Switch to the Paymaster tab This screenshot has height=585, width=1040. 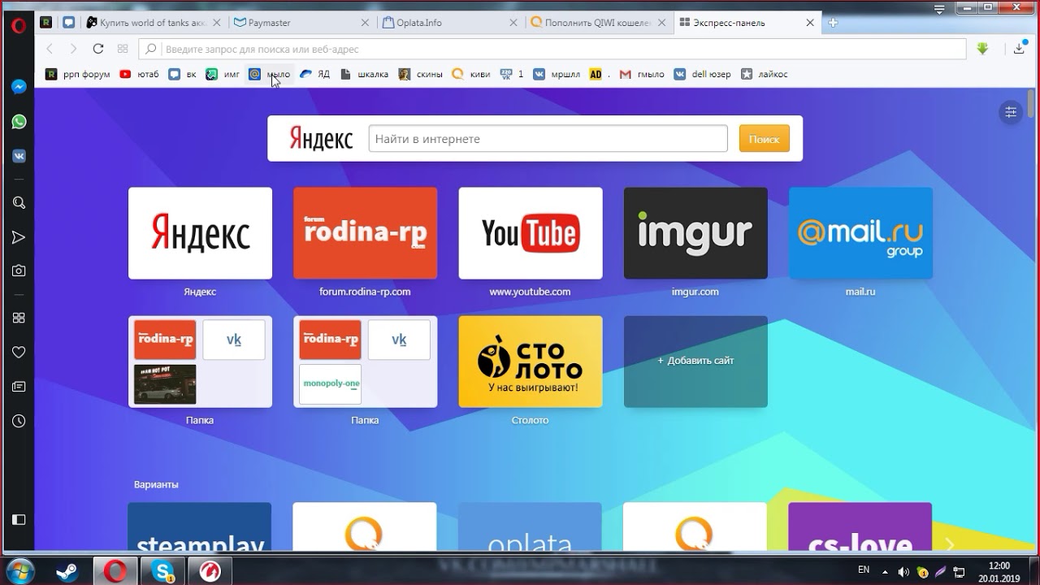coord(301,23)
